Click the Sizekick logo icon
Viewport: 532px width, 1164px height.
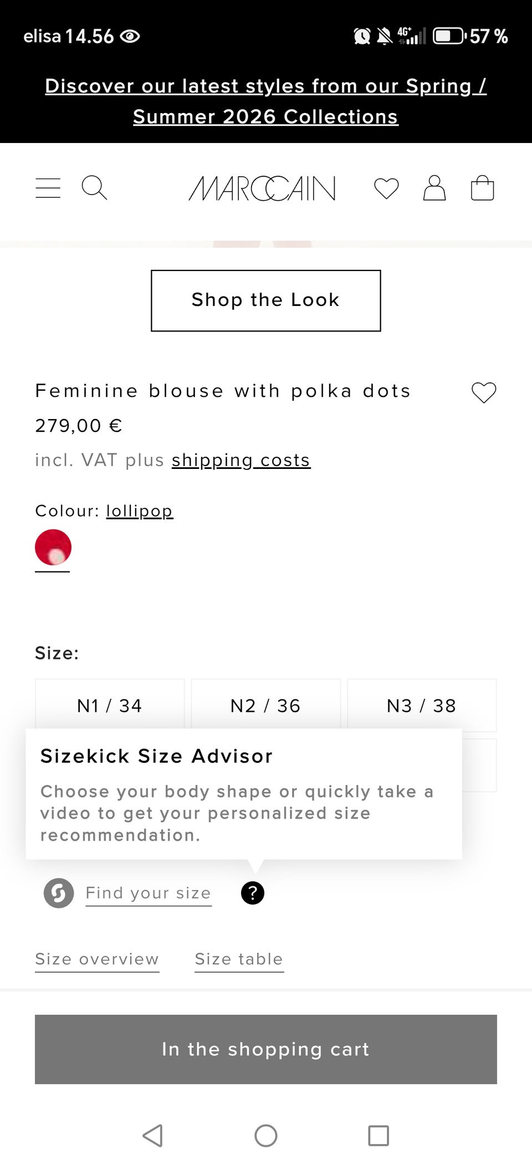pos(59,893)
